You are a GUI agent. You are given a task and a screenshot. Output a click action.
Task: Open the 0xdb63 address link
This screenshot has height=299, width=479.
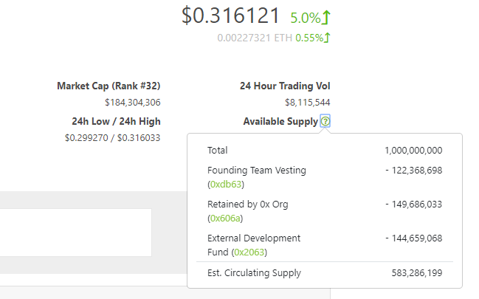point(227,184)
